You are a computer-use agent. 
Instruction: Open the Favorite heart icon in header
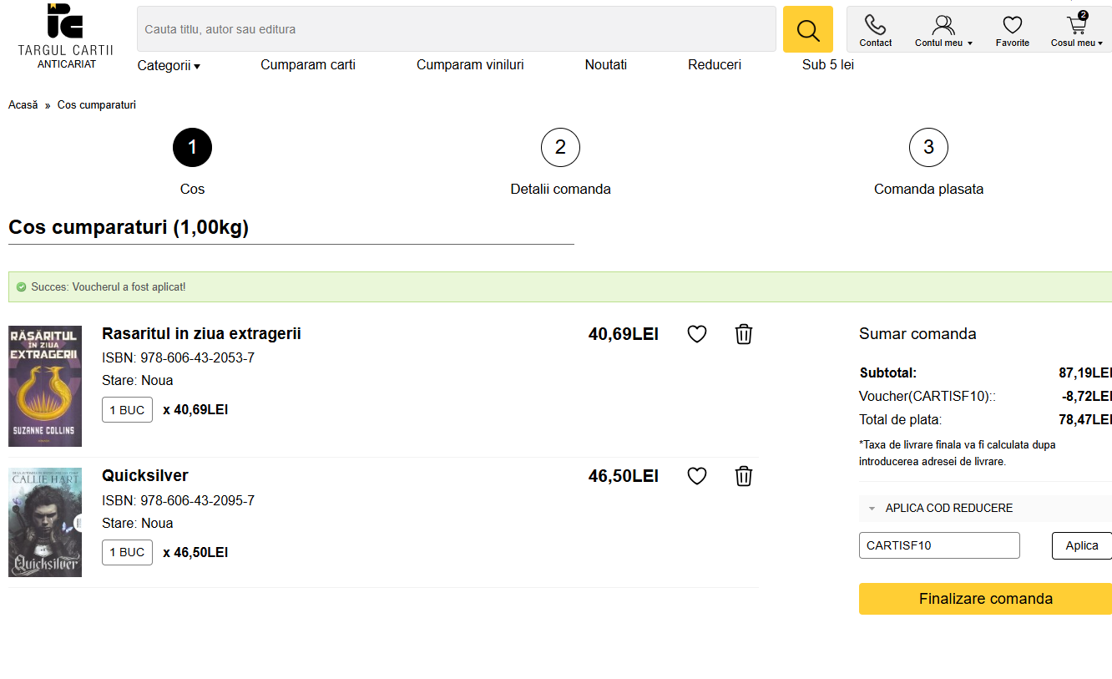coord(1012,29)
